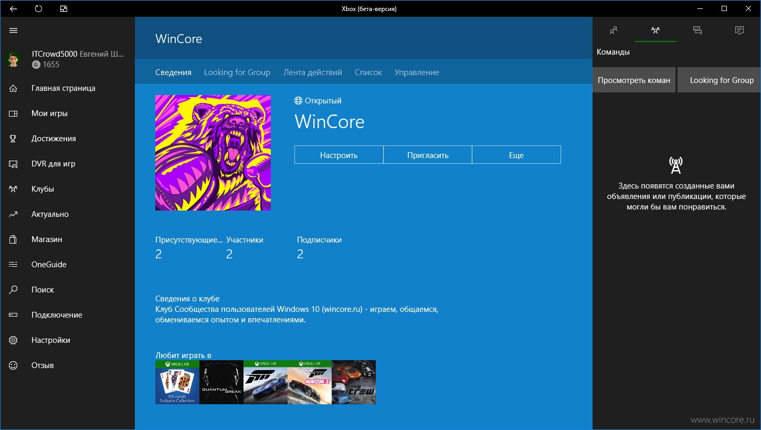Open the OneGuide icon
The image size is (761, 430).
pyautogui.click(x=14, y=265)
